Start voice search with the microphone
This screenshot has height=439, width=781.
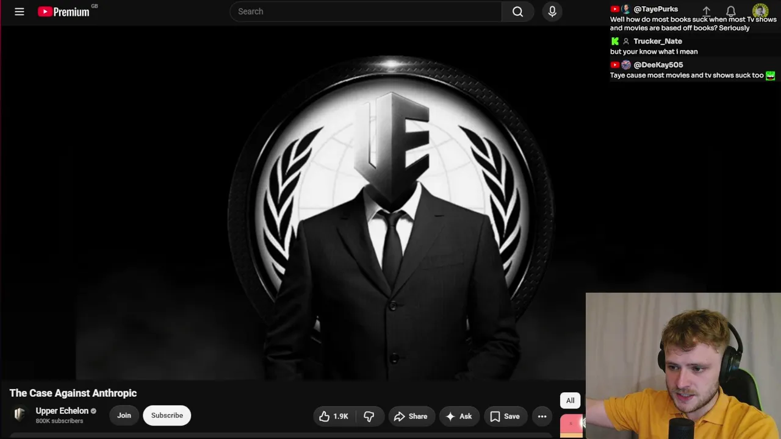coord(552,12)
